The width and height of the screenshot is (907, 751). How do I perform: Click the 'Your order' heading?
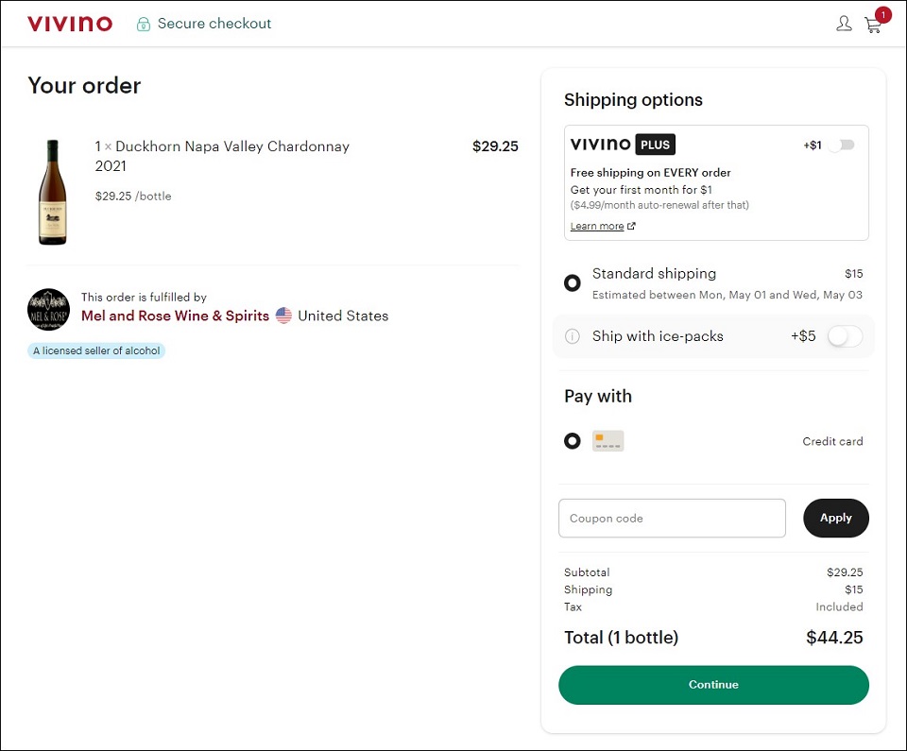(84, 86)
